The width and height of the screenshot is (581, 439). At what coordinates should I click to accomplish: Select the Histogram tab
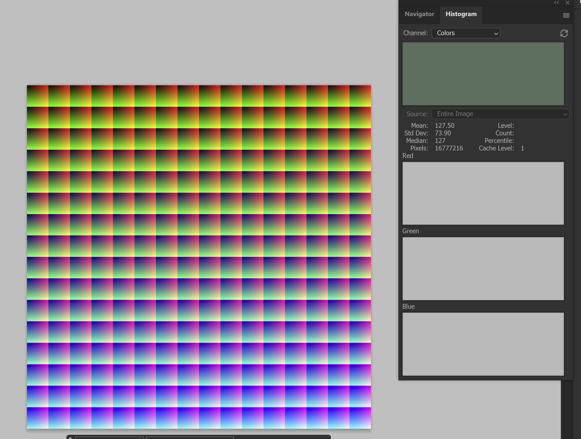(461, 14)
